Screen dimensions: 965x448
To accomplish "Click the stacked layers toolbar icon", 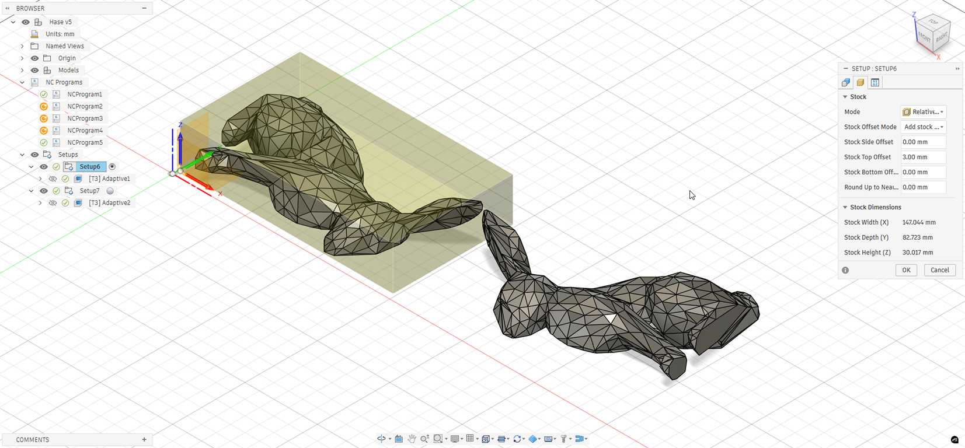I will click(501, 439).
